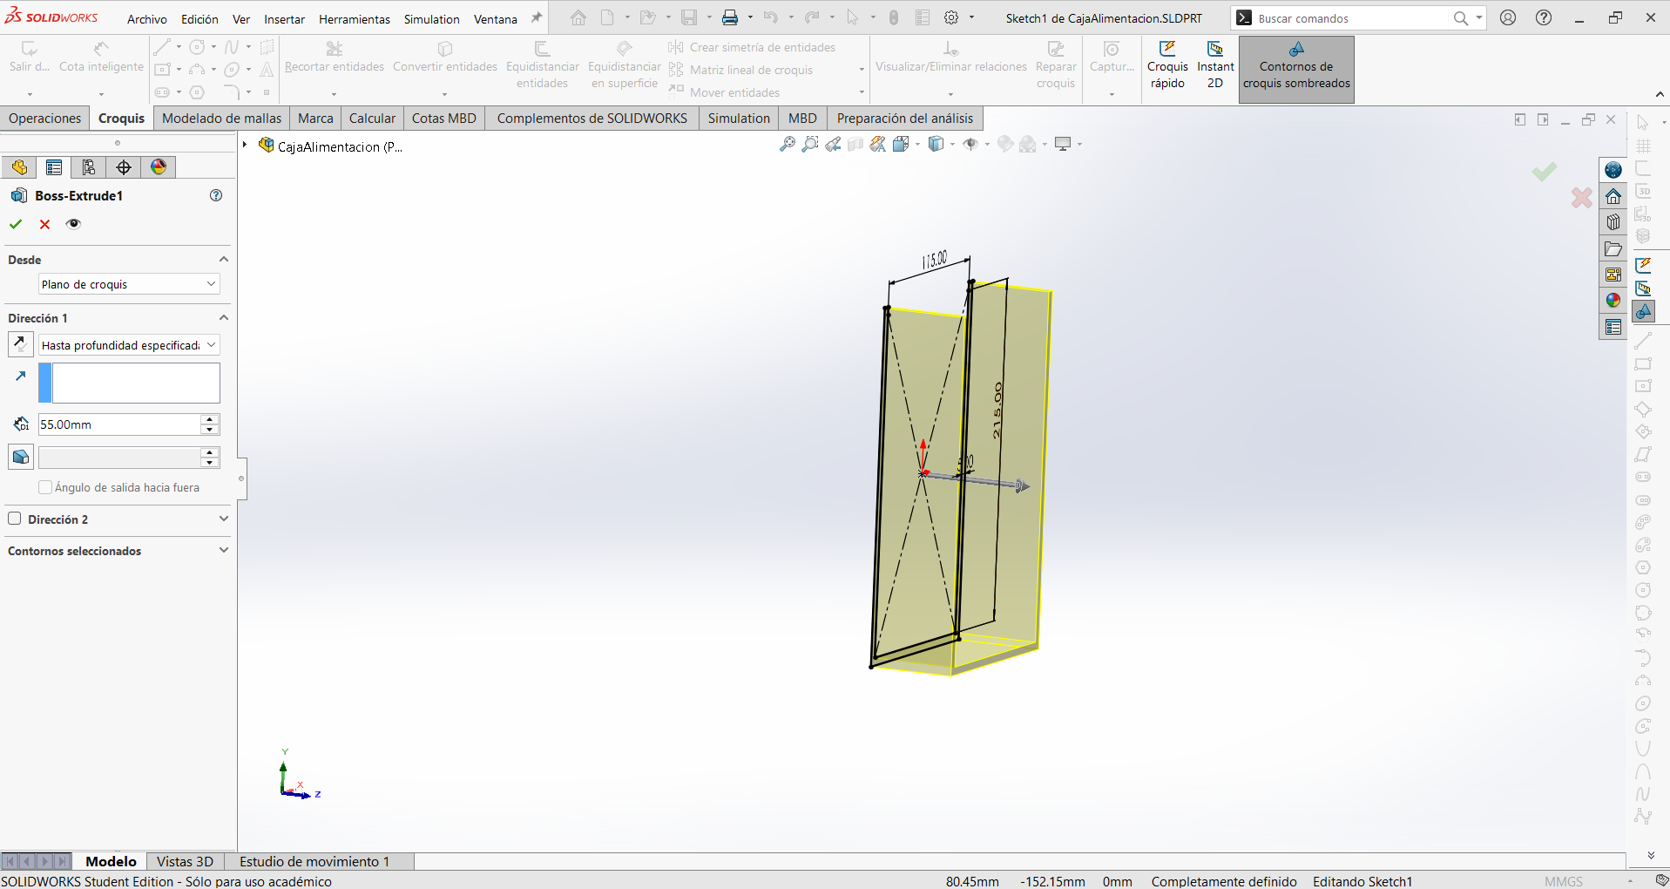Open FeatureManager design tree tab icon

click(19, 167)
